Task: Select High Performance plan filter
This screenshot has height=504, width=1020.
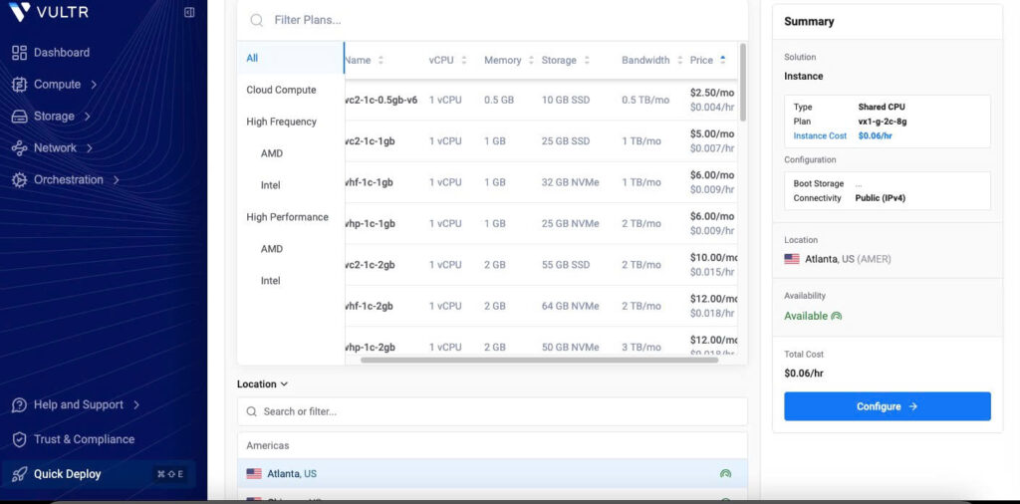Action: pyautogui.click(x=291, y=217)
